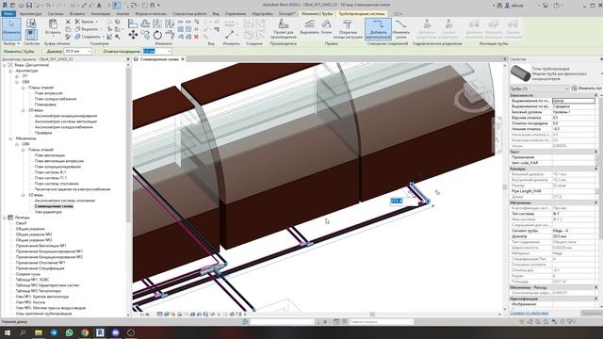Switch to the Архитектура ribbon tab

[x=30, y=13]
